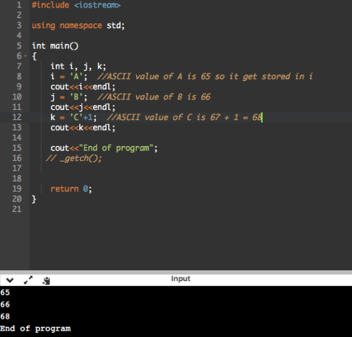Click 'cout<<k<<endl;' statement

point(83,128)
